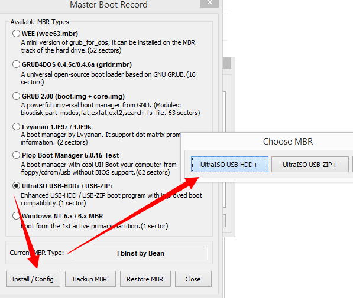Choose Windows NT 5.x / 6.x MBR option
353x298 pixels.
coord(16,216)
